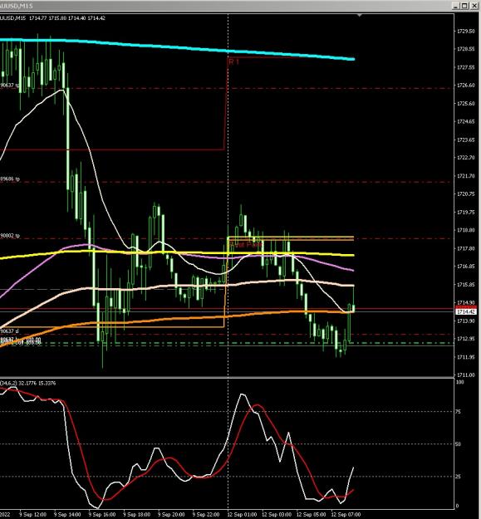The height and width of the screenshot is (519, 481).
Task: Click the 90637 sl order label
Action: click(9, 331)
